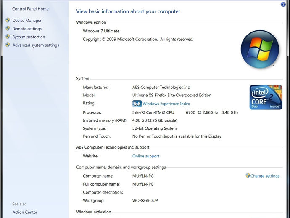Image resolution: width=290 pixels, height=218 pixels.
Task: Click the 'Rating:' label
Action: tap(89, 103)
